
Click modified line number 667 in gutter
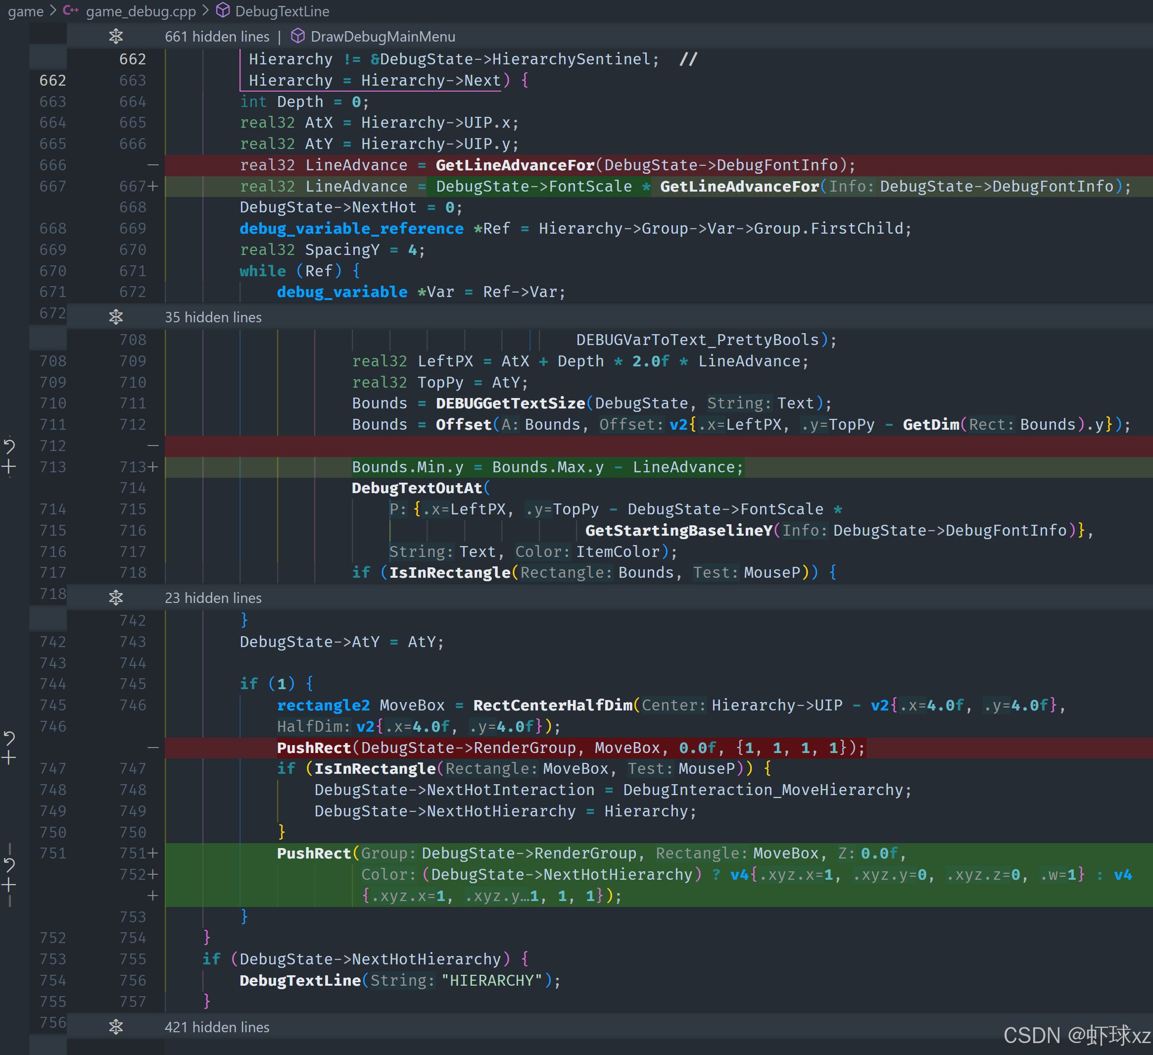tap(133, 187)
